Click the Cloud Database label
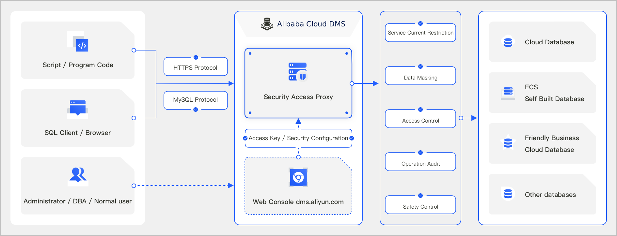 coord(549,42)
